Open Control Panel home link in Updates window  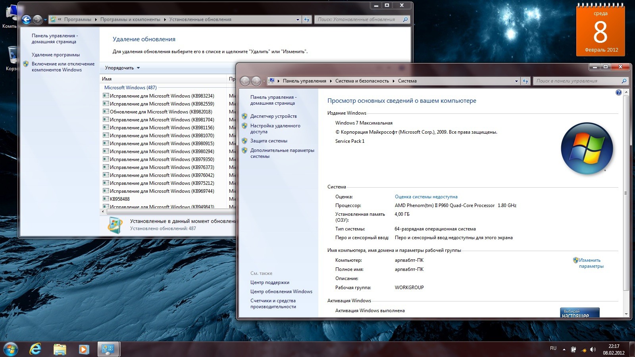(55, 38)
